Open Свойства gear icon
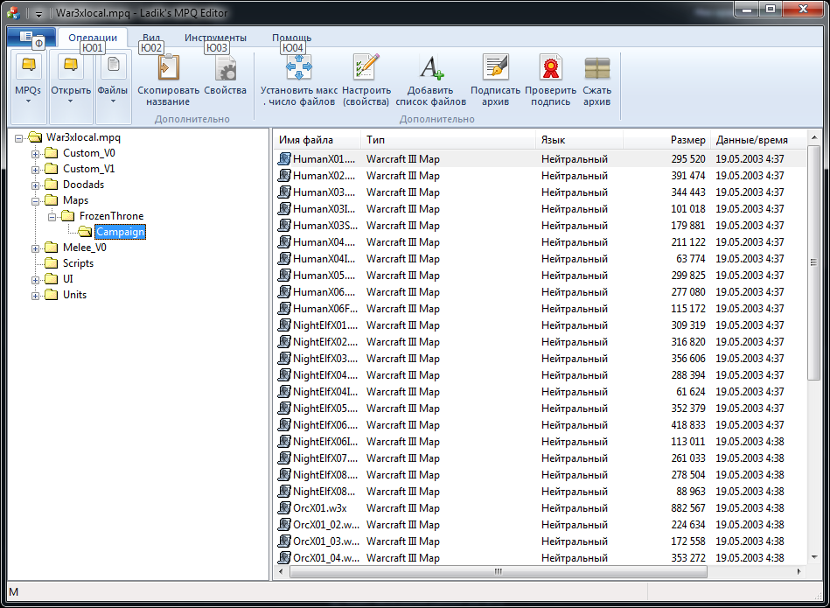 click(225, 67)
